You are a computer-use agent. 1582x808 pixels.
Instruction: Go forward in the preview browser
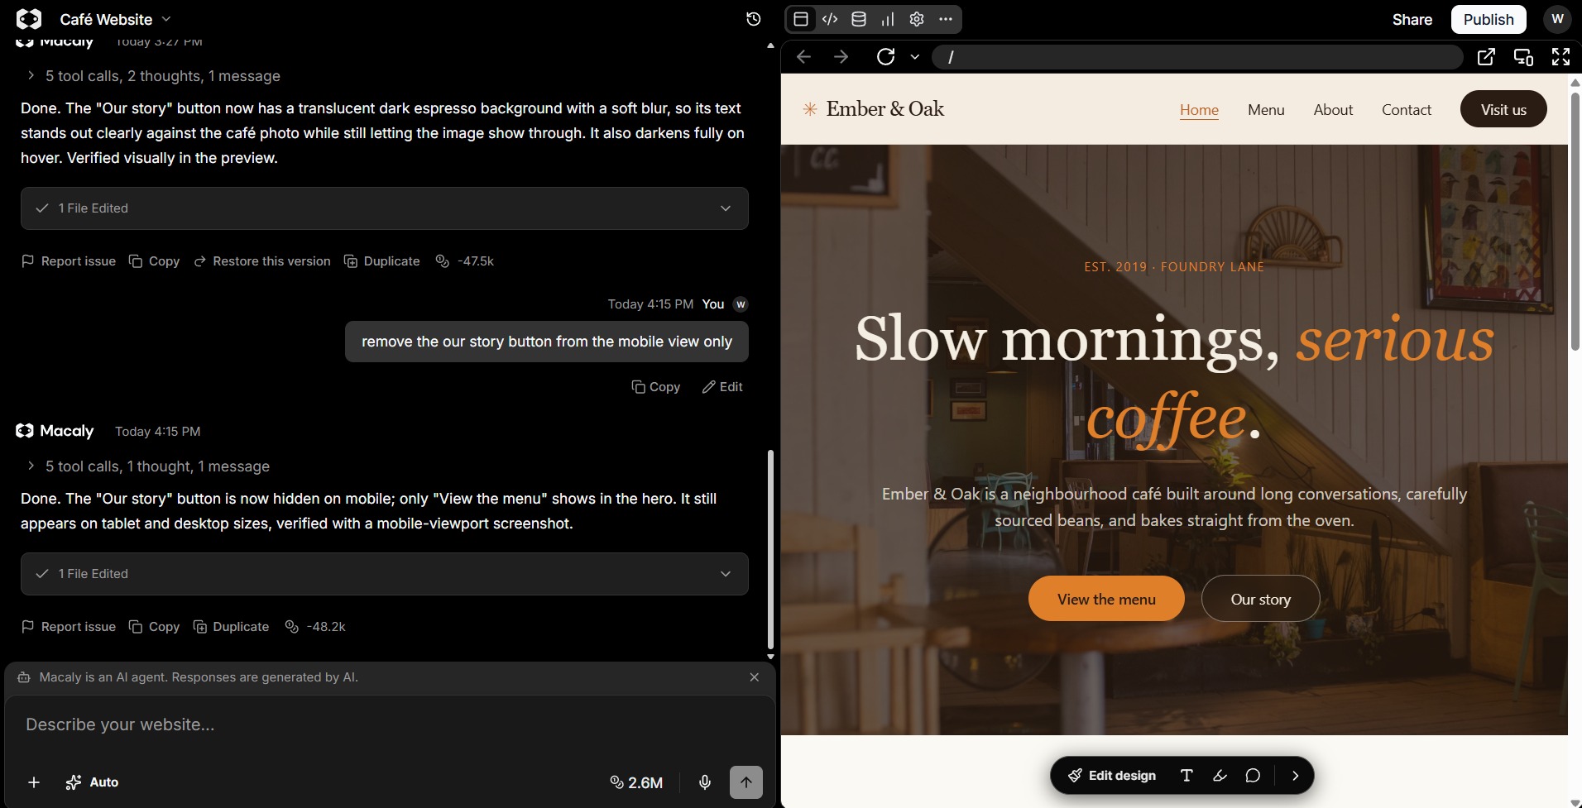[x=841, y=56]
